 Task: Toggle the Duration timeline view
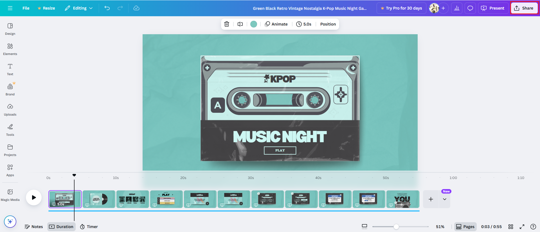[x=61, y=227]
